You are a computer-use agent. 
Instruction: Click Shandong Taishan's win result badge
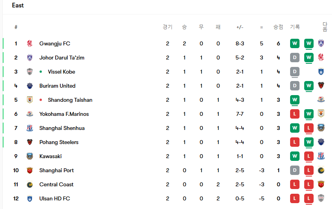295,100
